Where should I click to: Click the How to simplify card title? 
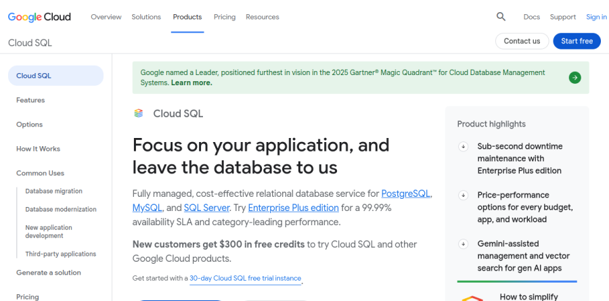coord(529,297)
